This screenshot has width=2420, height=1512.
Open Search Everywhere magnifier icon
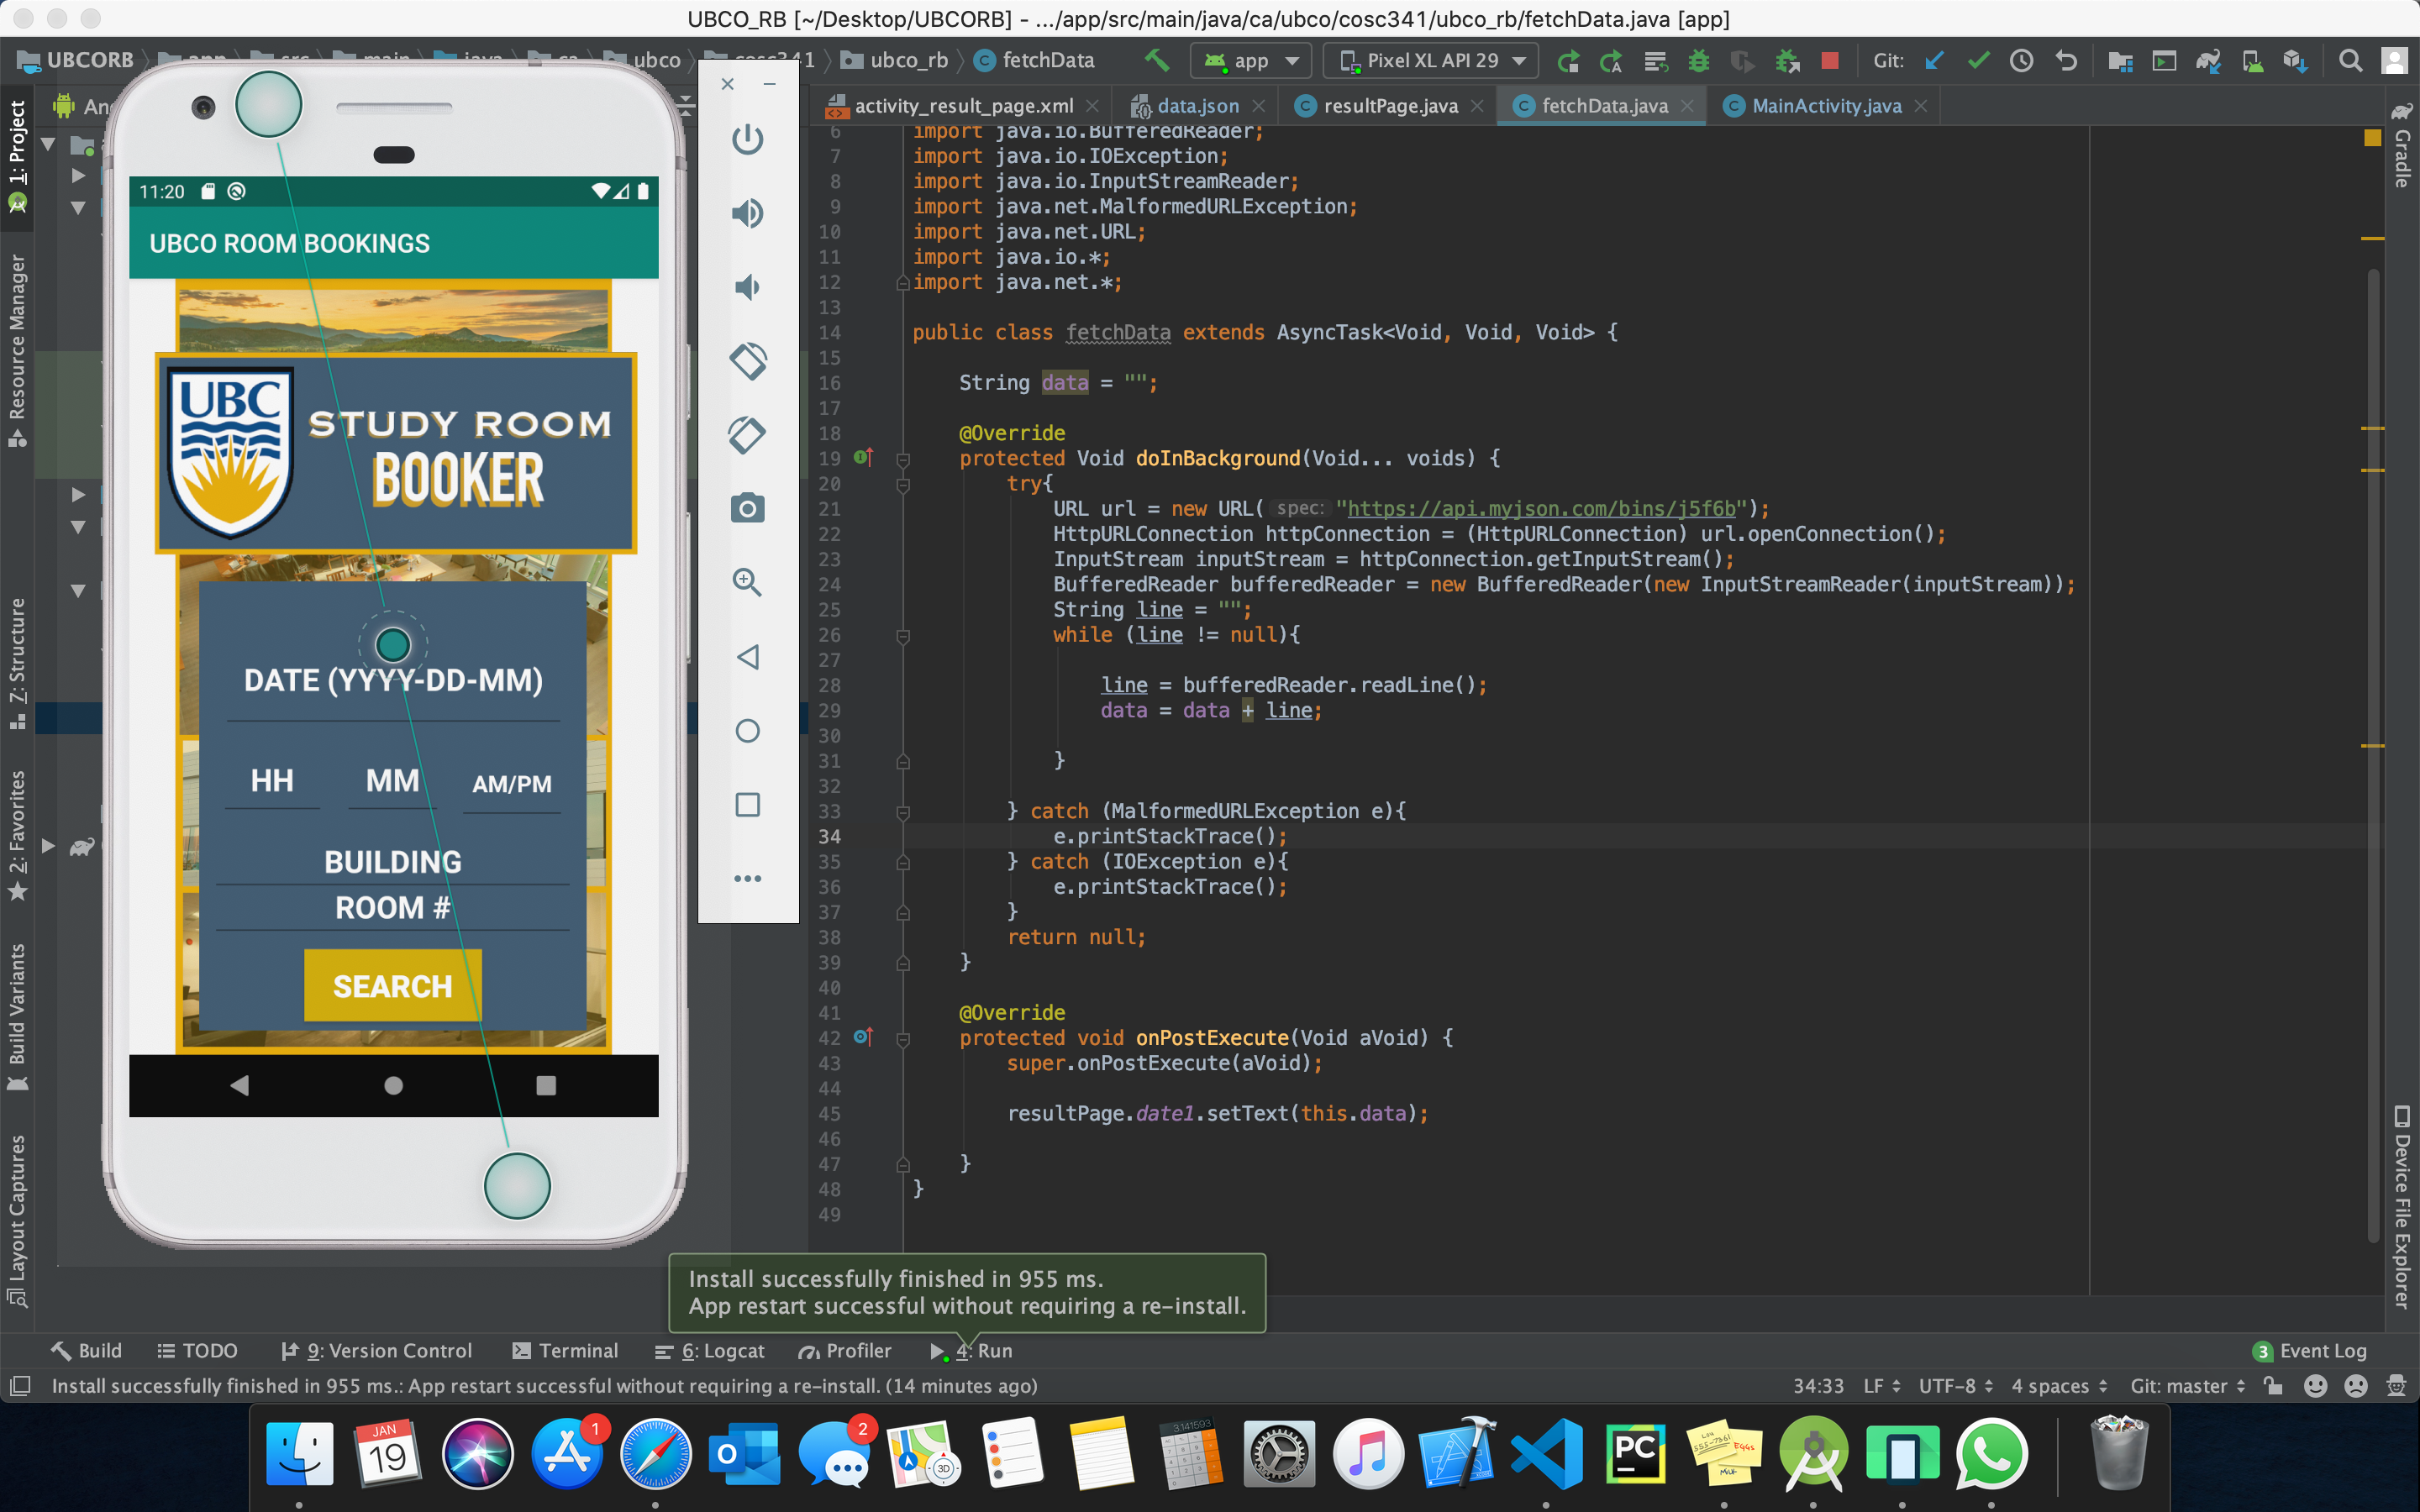tap(2350, 61)
